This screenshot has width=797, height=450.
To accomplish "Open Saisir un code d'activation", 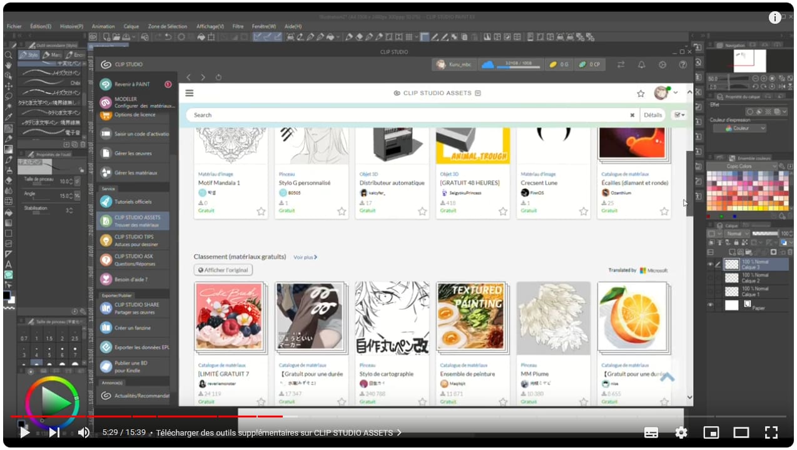I will point(133,134).
